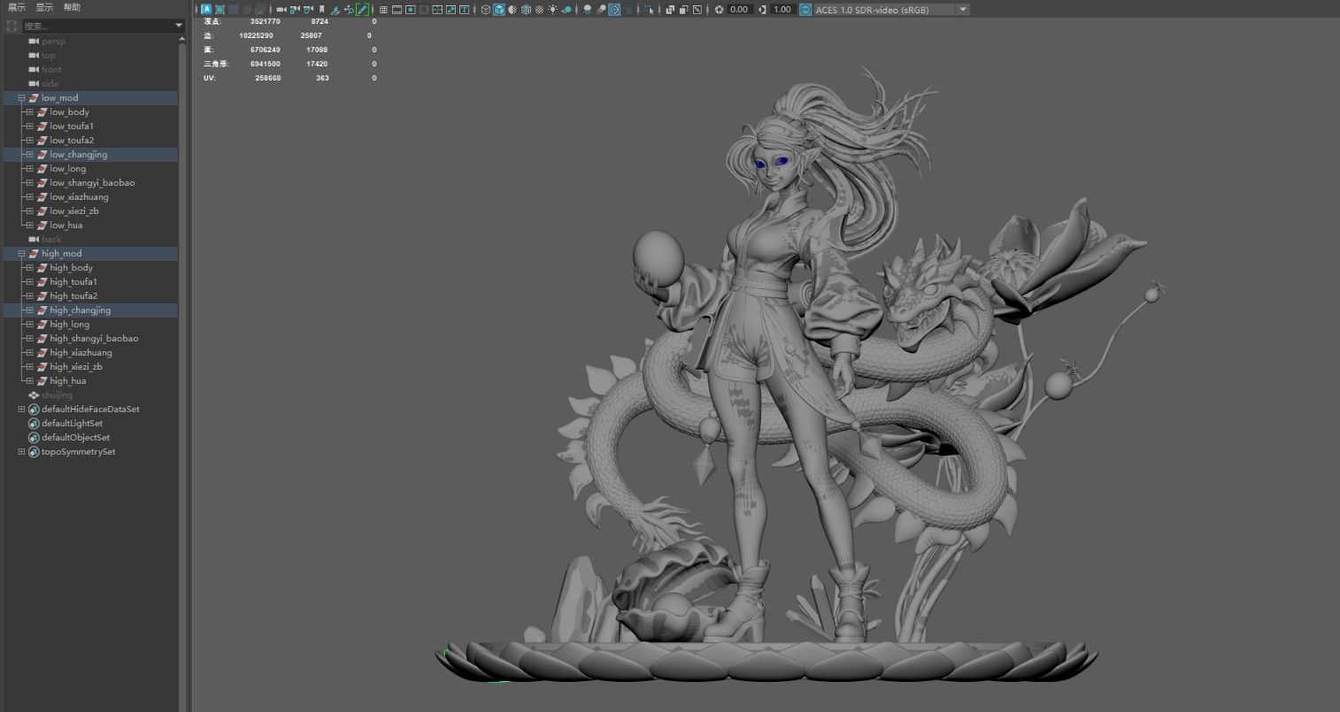
Task: Click the lock camera icon
Action: [x=295, y=10]
